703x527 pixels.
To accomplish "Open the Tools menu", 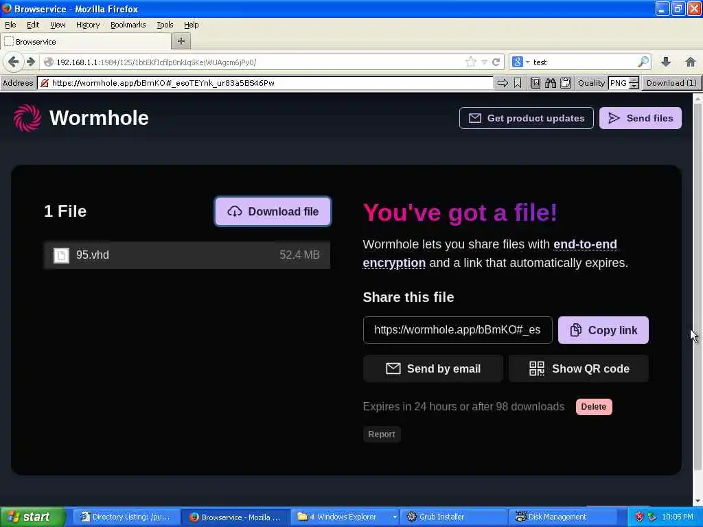I will pyautogui.click(x=165, y=25).
